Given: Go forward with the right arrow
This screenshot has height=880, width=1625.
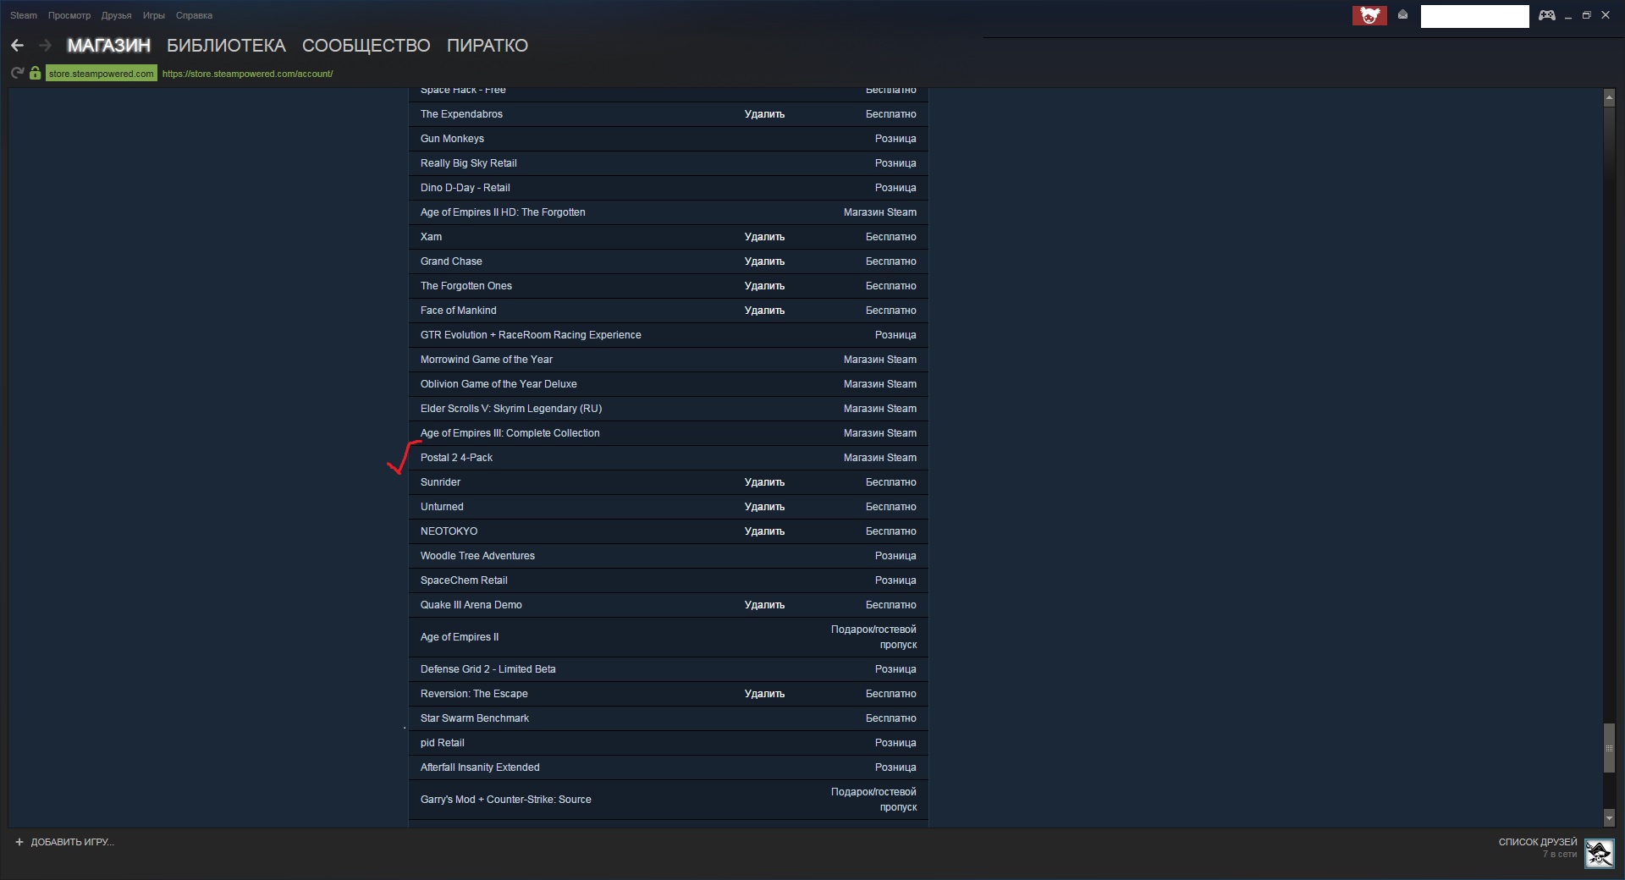Looking at the screenshot, I should pyautogui.click(x=46, y=46).
